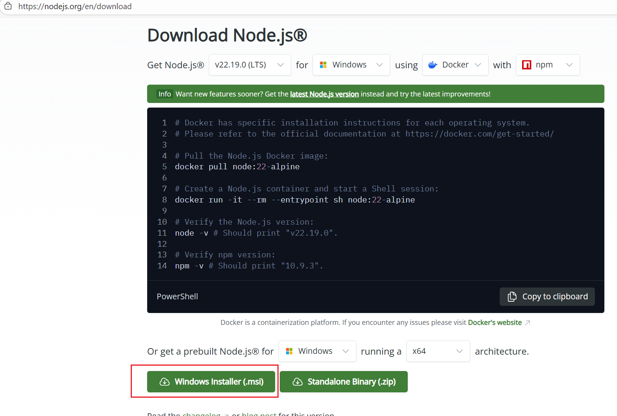Click chevron arrow of the npm dropdown
The width and height of the screenshot is (617, 416).
569,65
